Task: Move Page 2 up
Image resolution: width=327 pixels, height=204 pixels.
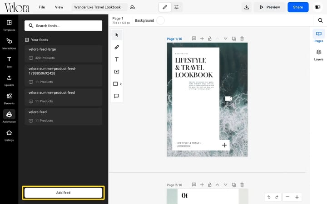Action: point(217,185)
